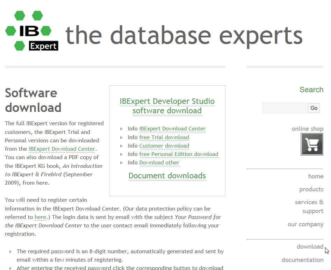The image size is (331, 270).
Task: Go to the home menu item
Action: tap(316, 176)
